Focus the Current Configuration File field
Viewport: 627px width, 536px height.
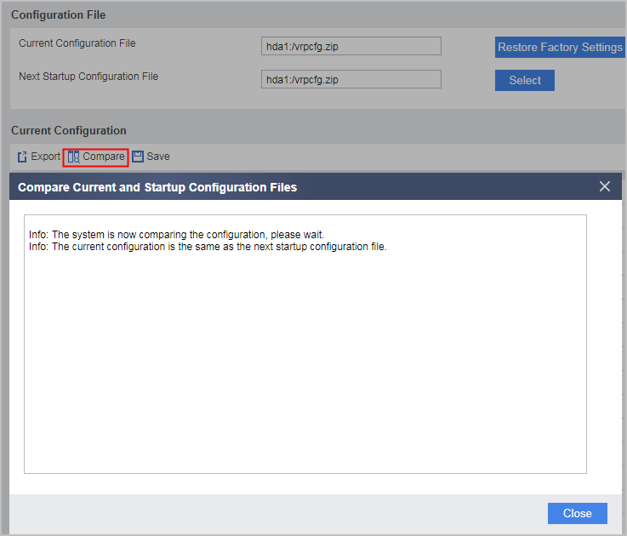(351, 47)
